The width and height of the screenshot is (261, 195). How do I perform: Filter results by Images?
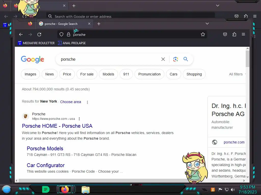coord(30,74)
